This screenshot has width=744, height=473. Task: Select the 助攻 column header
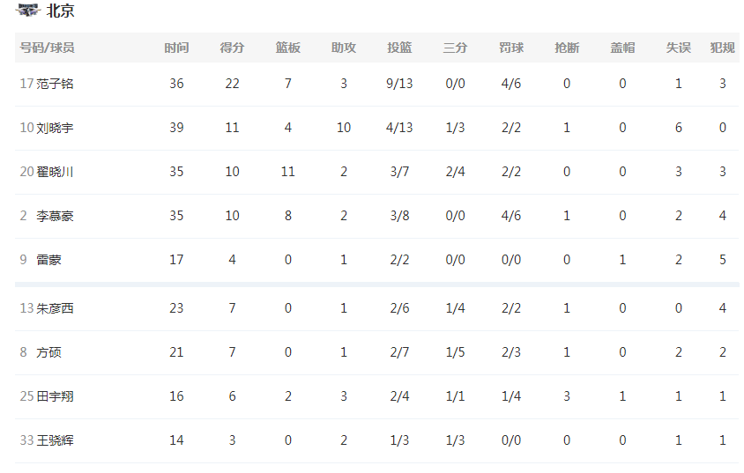(344, 48)
